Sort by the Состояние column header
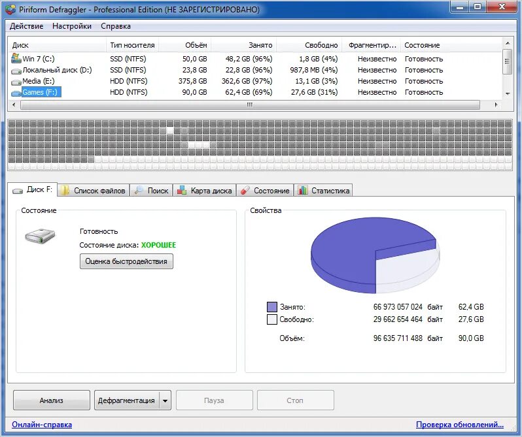The image size is (522, 437). [451, 45]
